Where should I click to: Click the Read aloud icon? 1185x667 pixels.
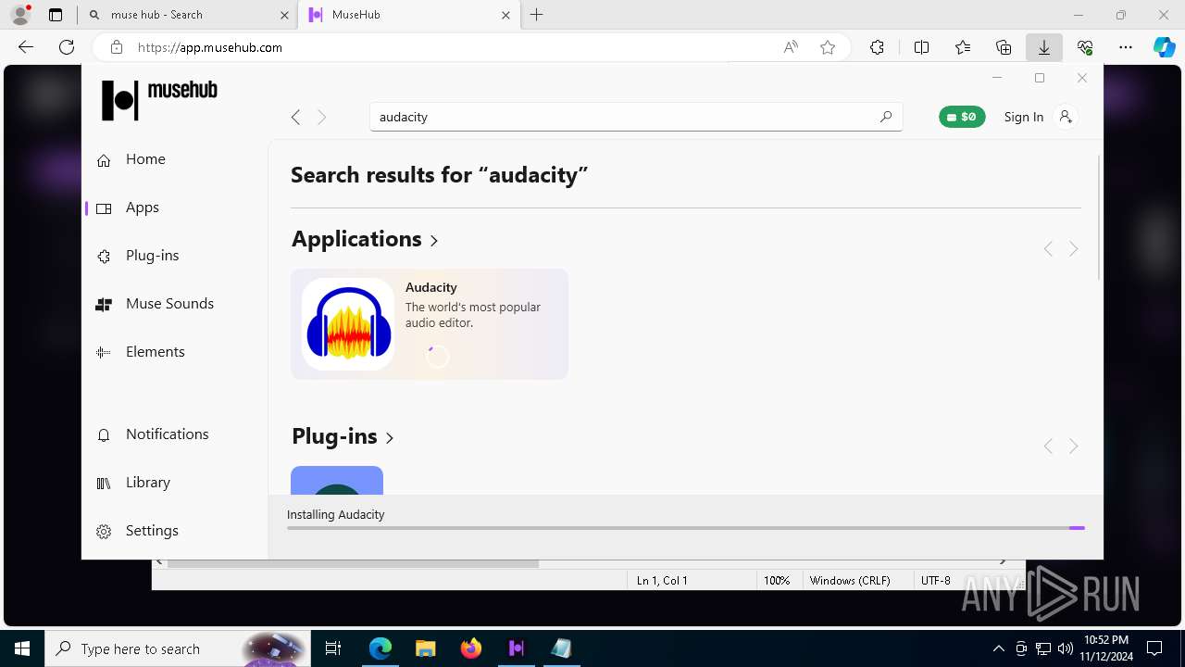tap(791, 47)
